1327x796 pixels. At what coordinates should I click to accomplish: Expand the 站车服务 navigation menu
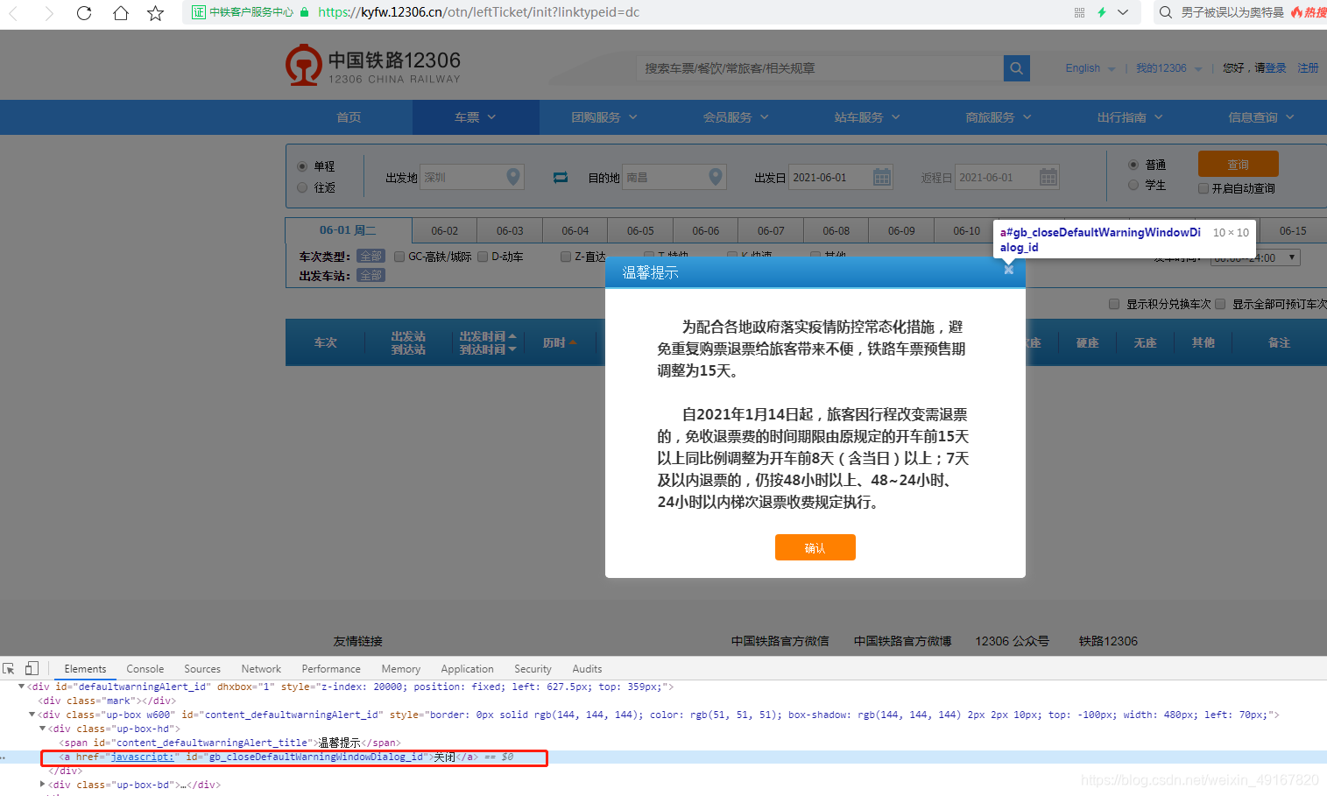point(867,117)
